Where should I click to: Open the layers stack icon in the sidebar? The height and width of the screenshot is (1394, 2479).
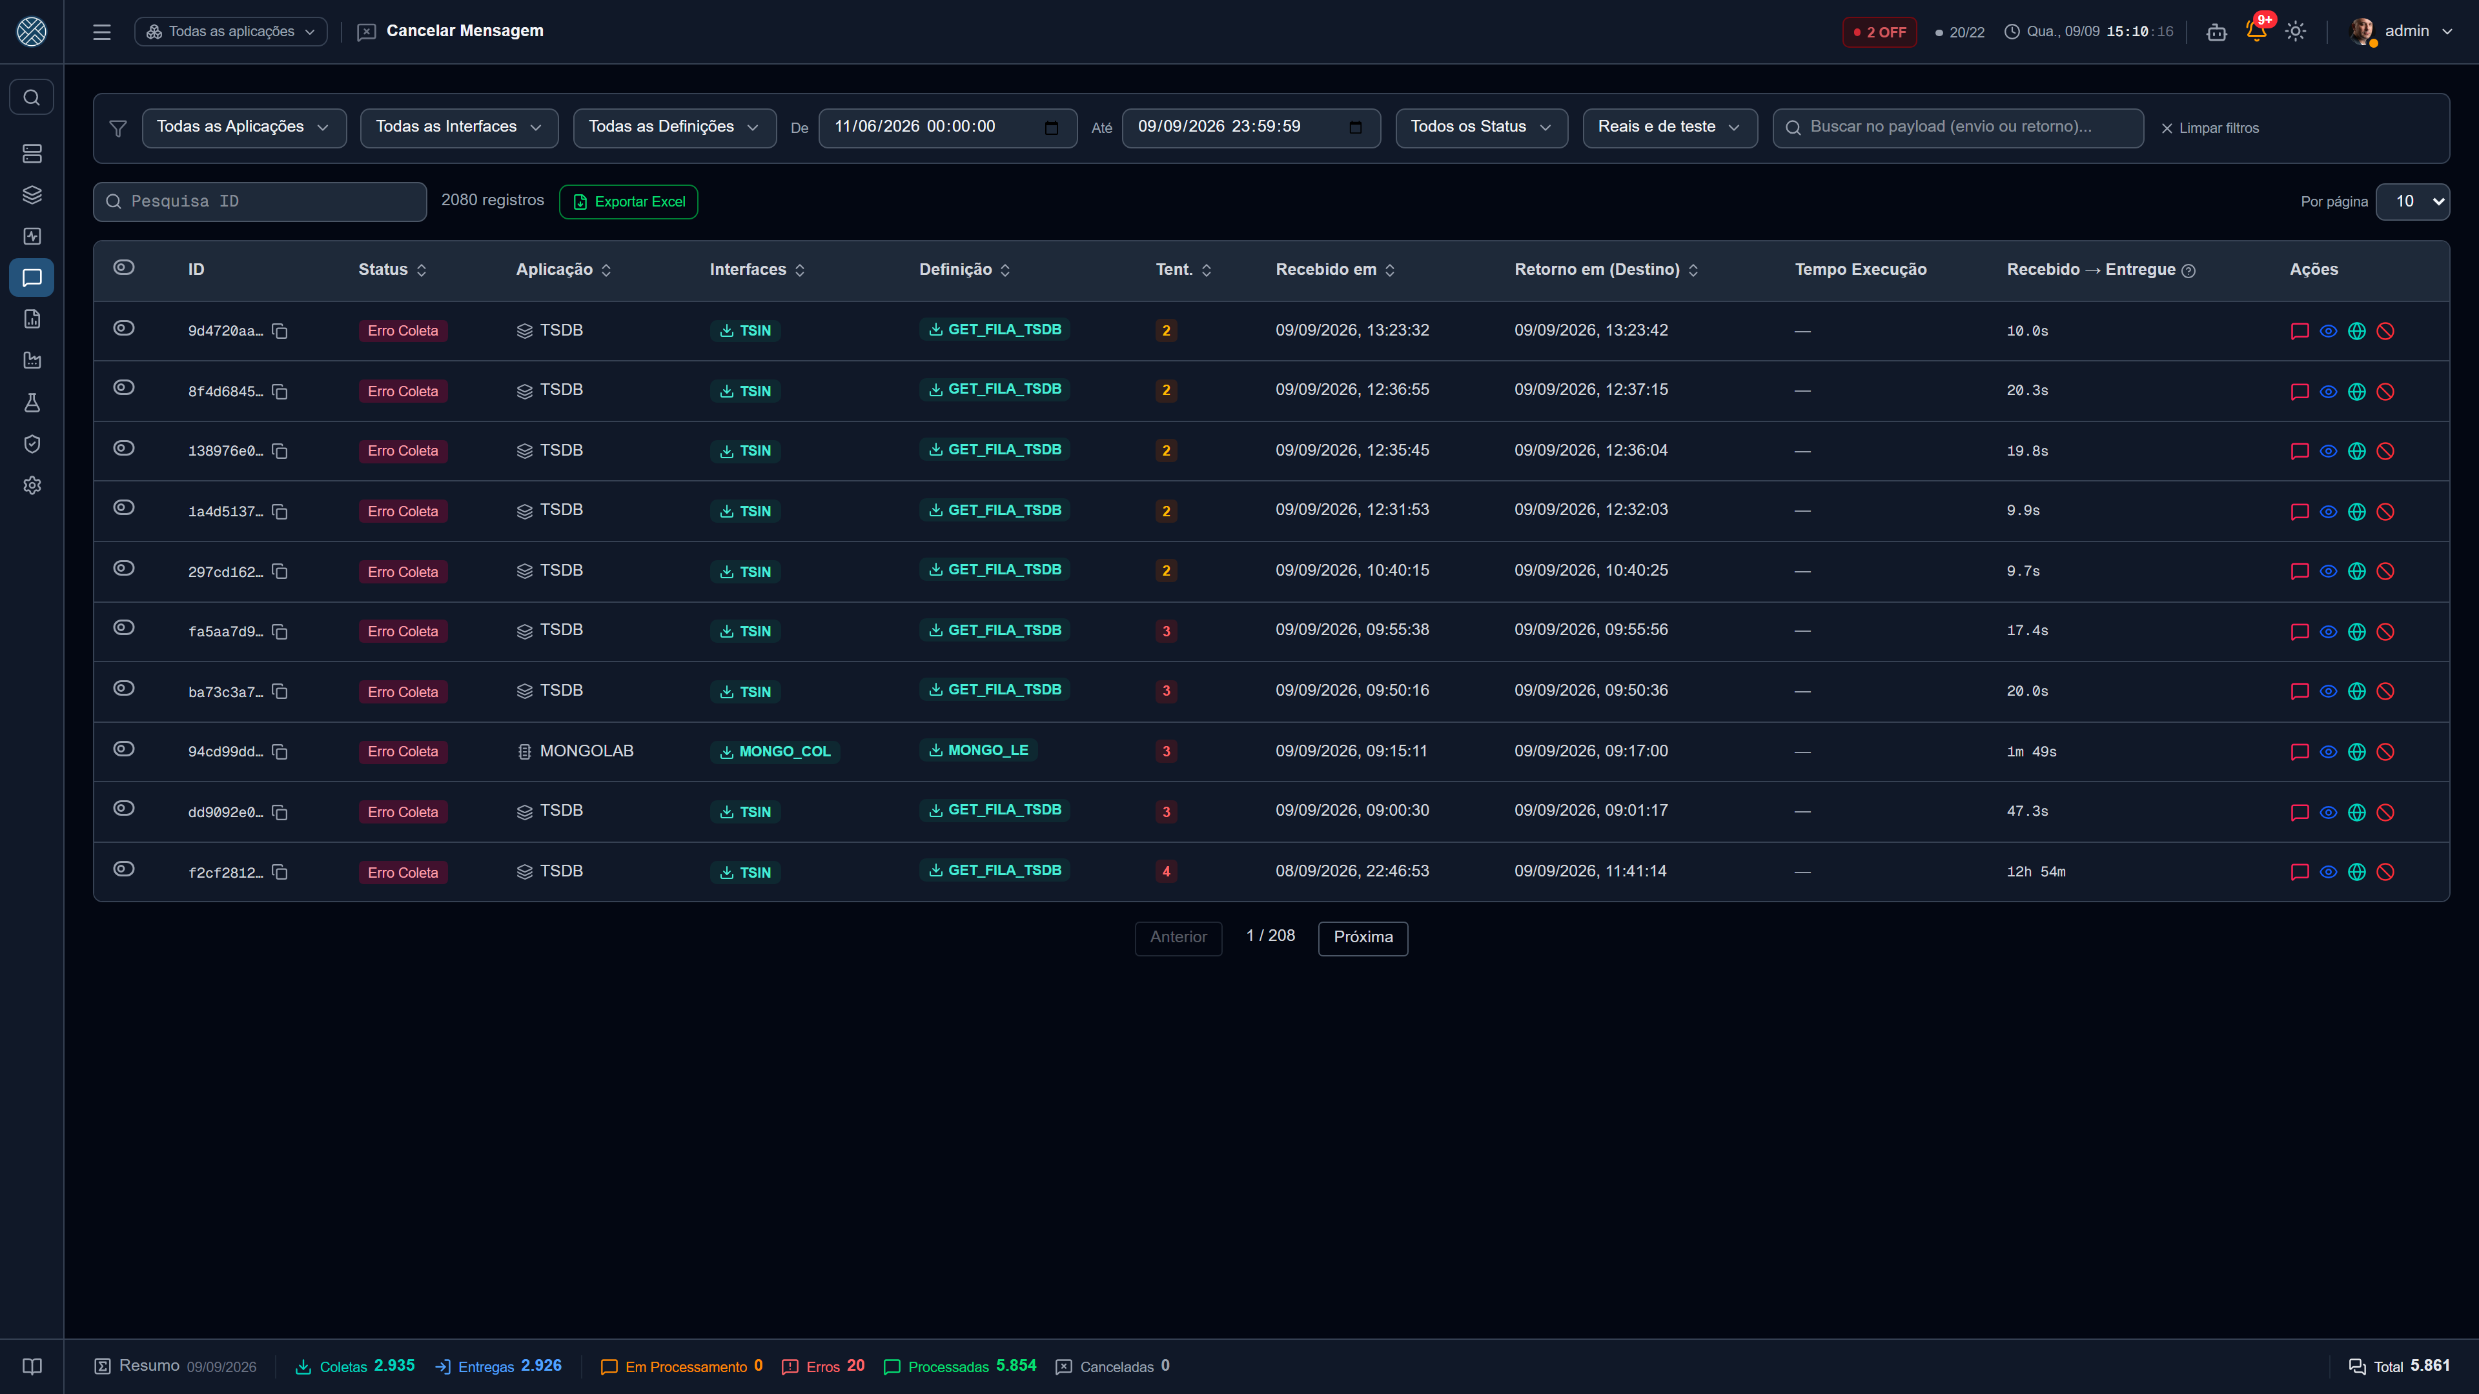coord(32,196)
